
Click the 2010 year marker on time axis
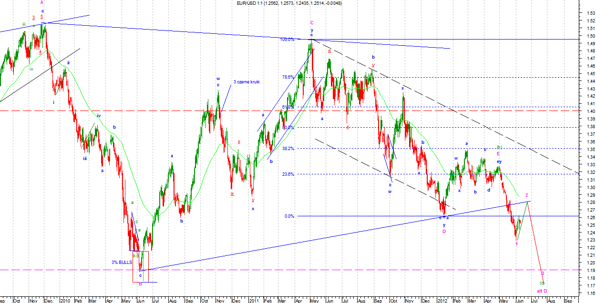click(x=65, y=301)
